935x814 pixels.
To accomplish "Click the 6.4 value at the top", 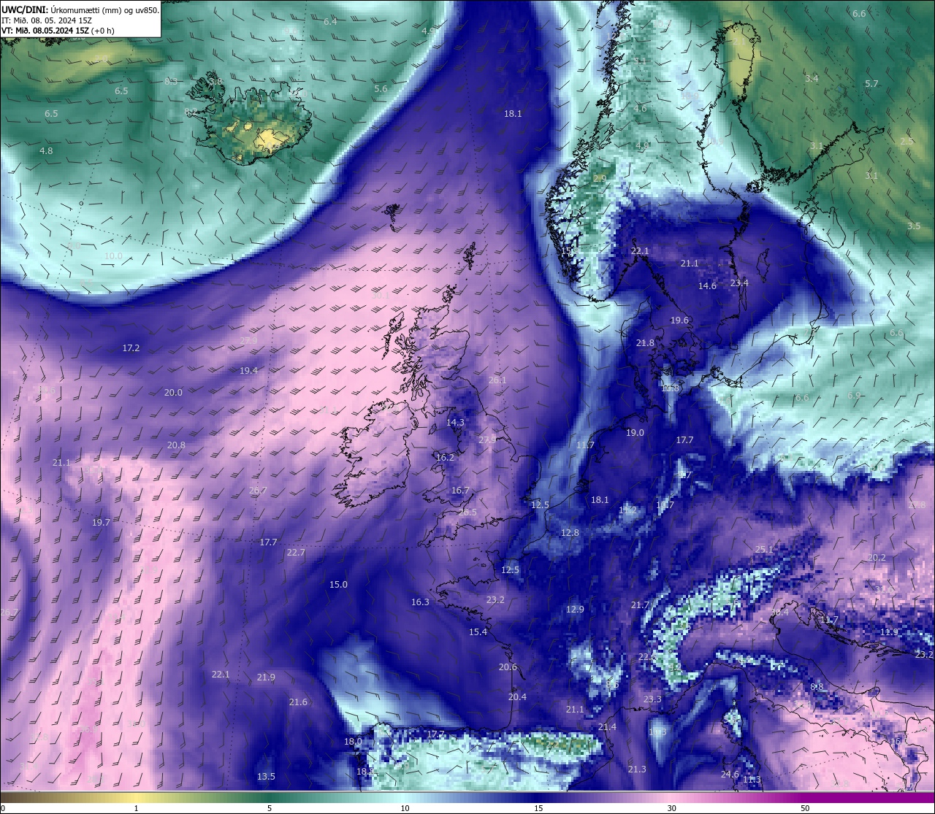I will pyautogui.click(x=330, y=22).
